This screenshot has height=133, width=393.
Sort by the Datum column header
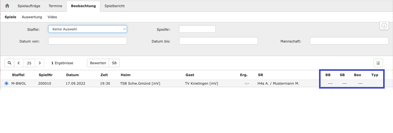coord(72,75)
